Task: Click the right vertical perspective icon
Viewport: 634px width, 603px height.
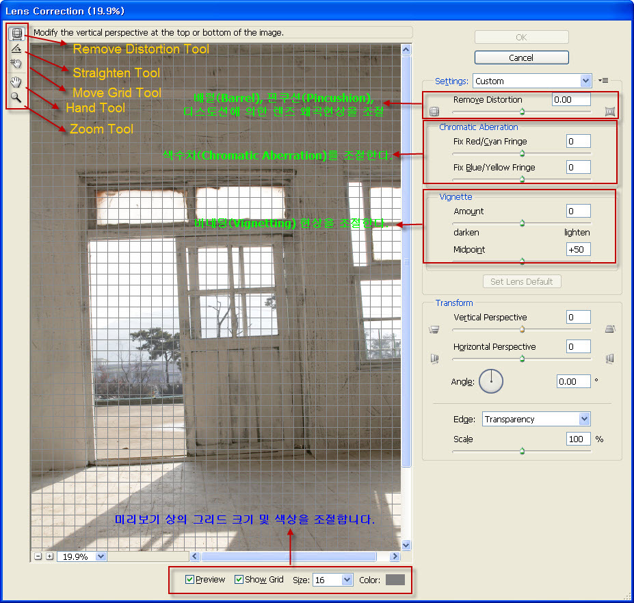Action: 610,329
